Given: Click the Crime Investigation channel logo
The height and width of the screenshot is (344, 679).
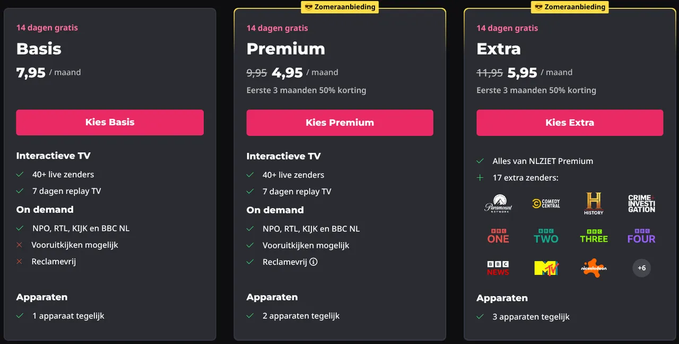Looking at the screenshot, I should pos(641,204).
